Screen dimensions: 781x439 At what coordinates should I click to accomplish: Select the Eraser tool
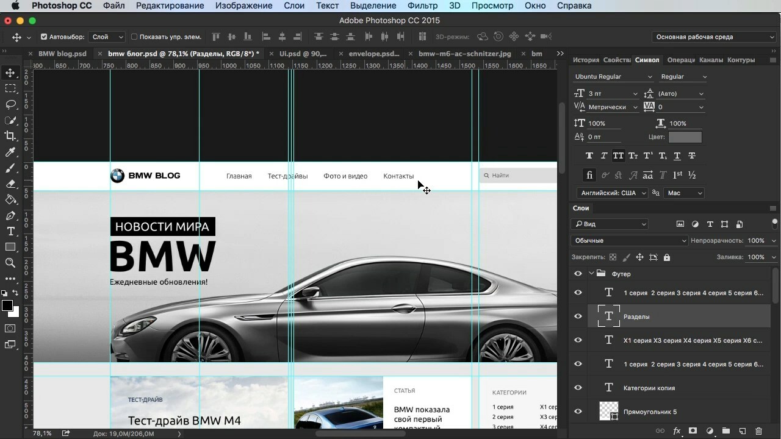click(10, 184)
